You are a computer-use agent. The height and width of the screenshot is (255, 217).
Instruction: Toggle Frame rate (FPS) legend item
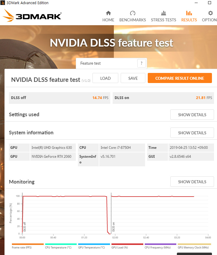pyautogui.click(x=28, y=246)
